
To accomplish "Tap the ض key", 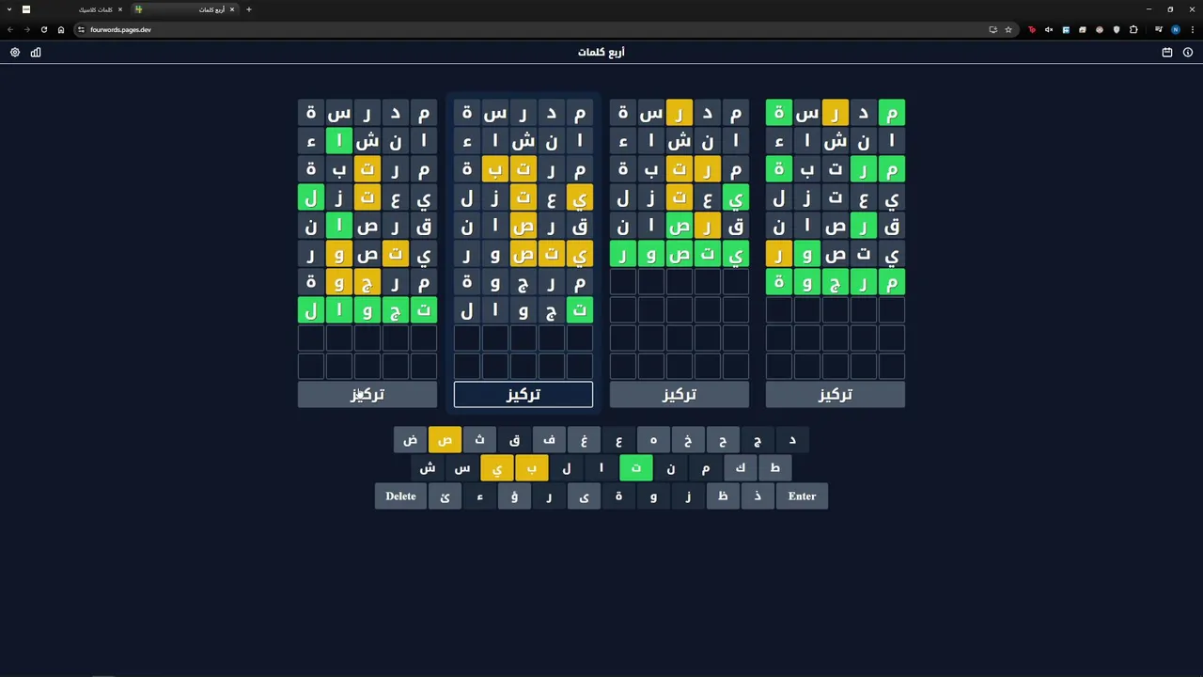I will 411,440.
